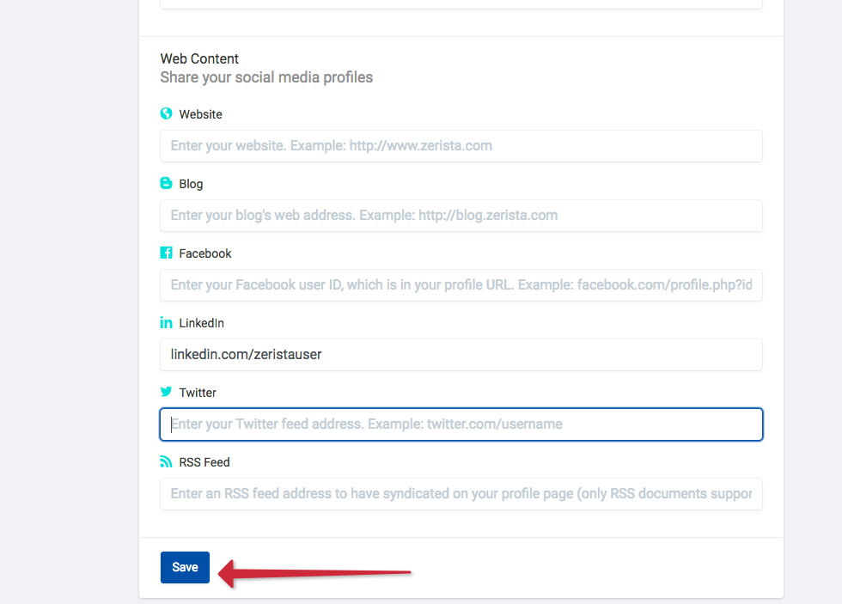Click the LinkedIn label text
The width and height of the screenshot is (842, 604).
tap(201, 323)
